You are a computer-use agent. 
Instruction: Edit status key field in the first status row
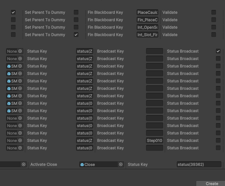pos(85,51)
